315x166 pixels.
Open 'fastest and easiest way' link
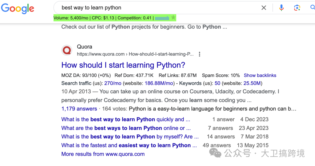(129, 145)
